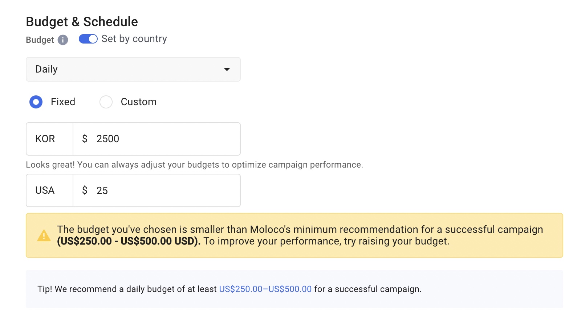Image resolution: width=581 pixels, height=325 pixels.
Task: Toggle the Set by country switch
Action: tap(88, 39)
